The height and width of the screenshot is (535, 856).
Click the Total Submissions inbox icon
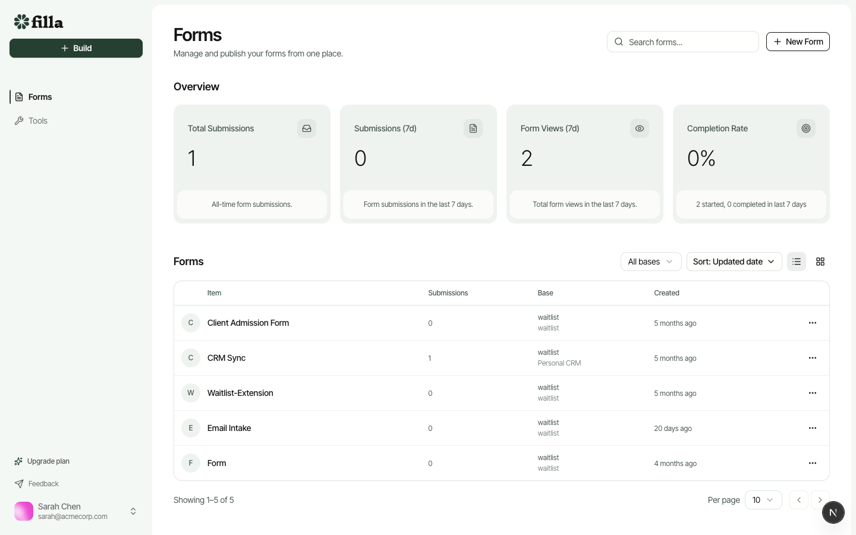(307, 128)
